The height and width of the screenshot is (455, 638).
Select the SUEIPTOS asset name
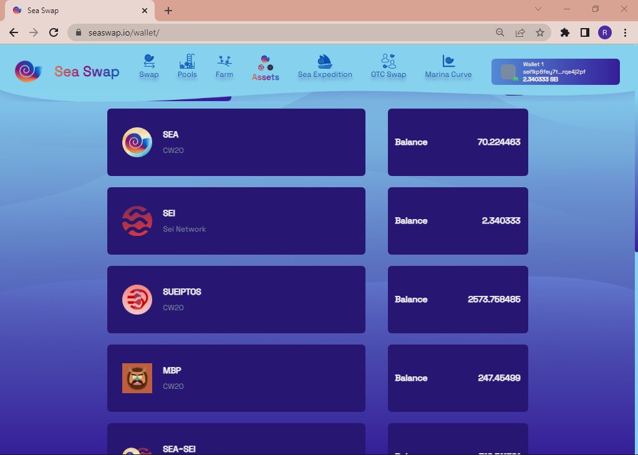pos(182,291)
